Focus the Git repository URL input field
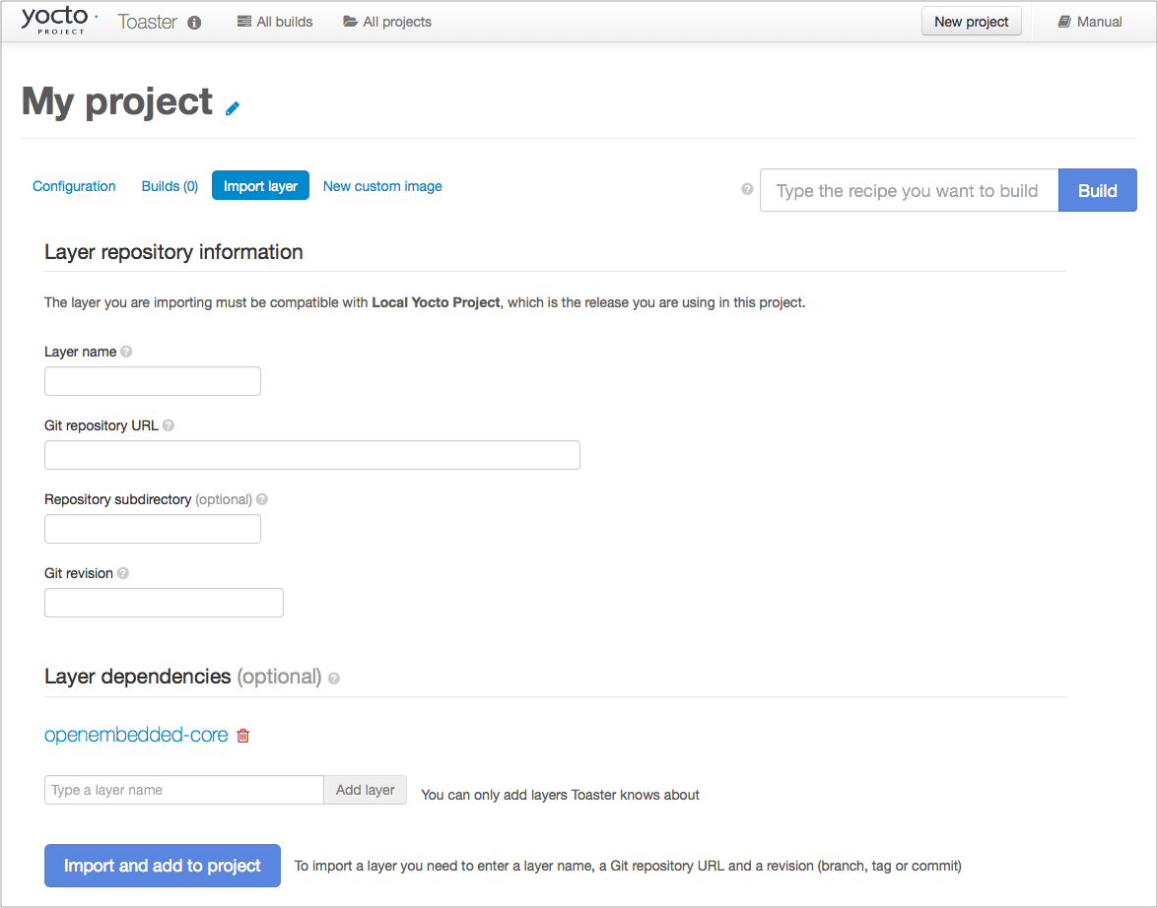1158x908 pixels. [x=311, y=455]
